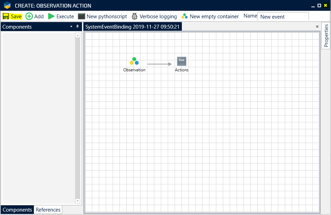331x215 pixels.
Task: Toggle Verbose logging bug icon
Action: click(x=135, y=17)
